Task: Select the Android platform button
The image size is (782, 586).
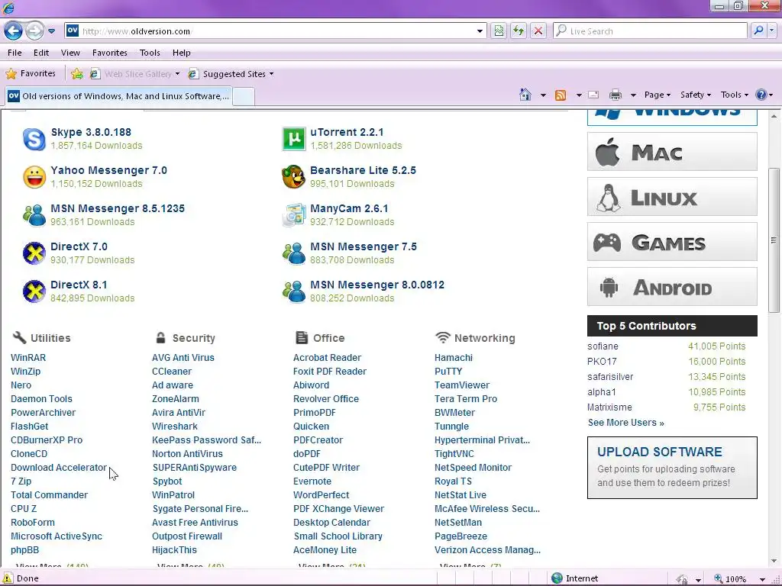Action: tap(672, 287)
